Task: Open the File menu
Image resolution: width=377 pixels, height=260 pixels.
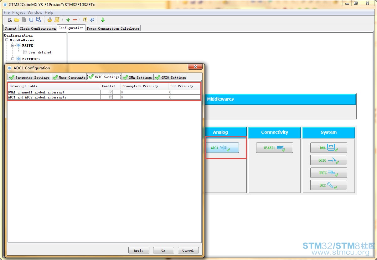Action: [7, 12]
